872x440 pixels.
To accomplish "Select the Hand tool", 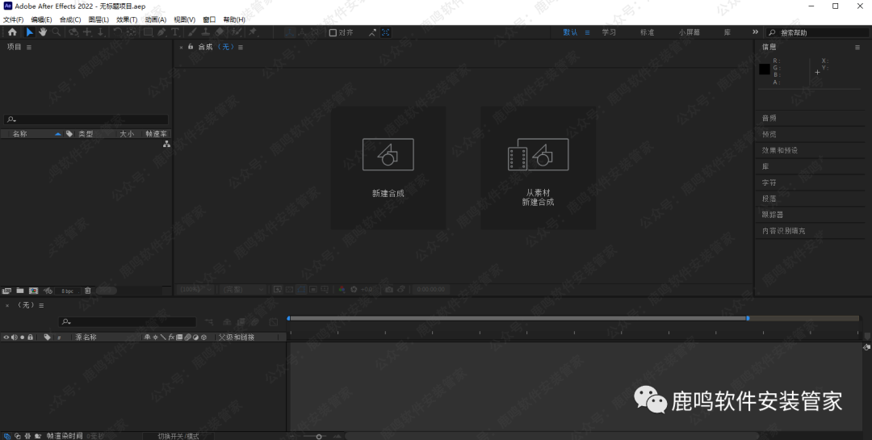I will pyautogui.click(x=43, y=32).
